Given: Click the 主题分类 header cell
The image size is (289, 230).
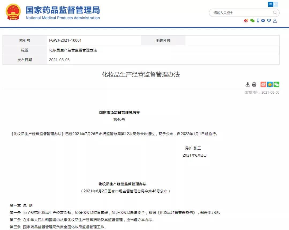Looking at the screenshot, I should click(x=163, y=41).
